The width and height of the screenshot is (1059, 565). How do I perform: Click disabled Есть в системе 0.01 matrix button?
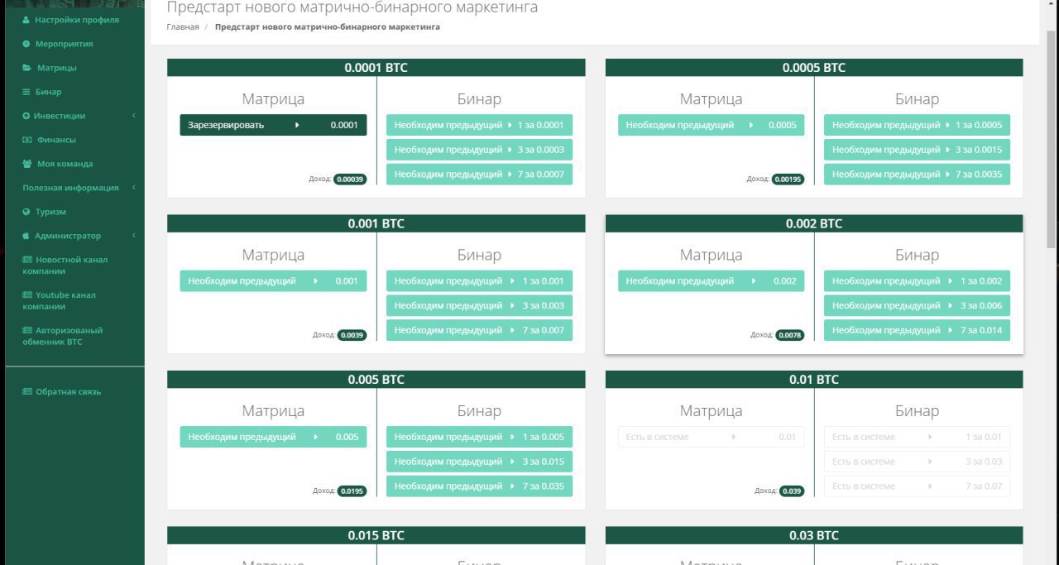tap(711, 437)
